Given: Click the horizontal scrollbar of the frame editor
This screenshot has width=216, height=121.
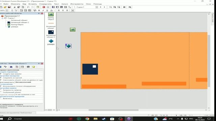Looking at the screenshot, I should 113,110.
